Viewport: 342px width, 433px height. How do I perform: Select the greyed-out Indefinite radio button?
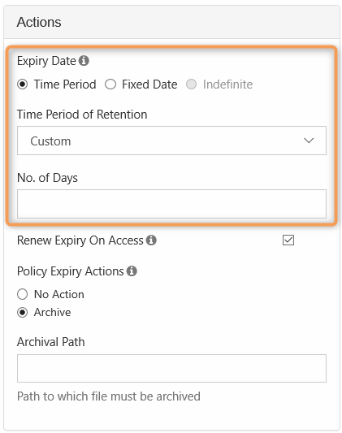pos(191,84)
